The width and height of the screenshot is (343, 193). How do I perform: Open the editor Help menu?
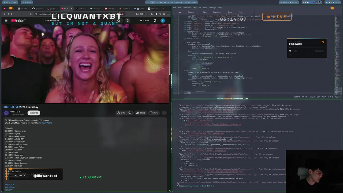point(220,8)
